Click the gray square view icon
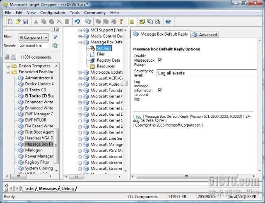Screen dimensions: 265x203 [x=7, y=57]
